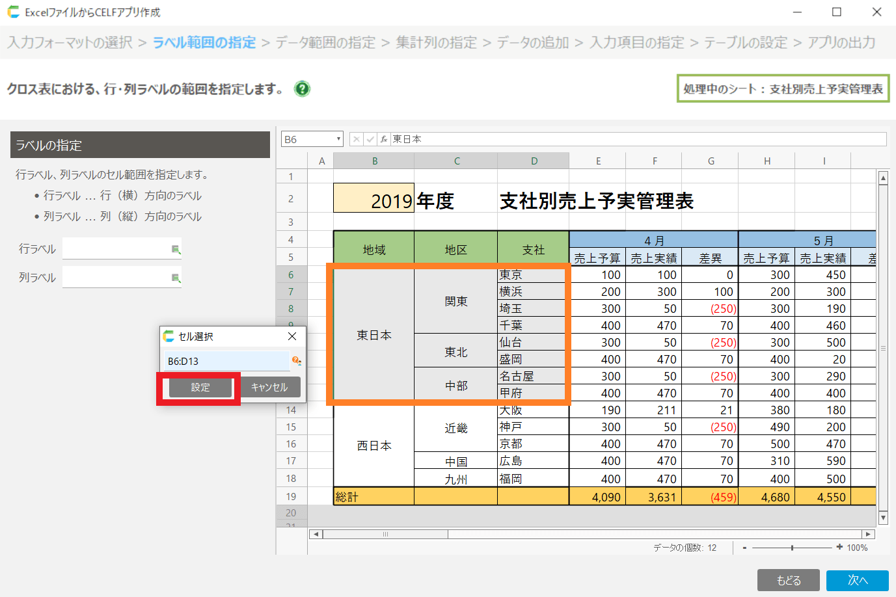The height and width of the screenshot is (597, 896).
Task: Click the fx function icon
Action: pos(384,139)
